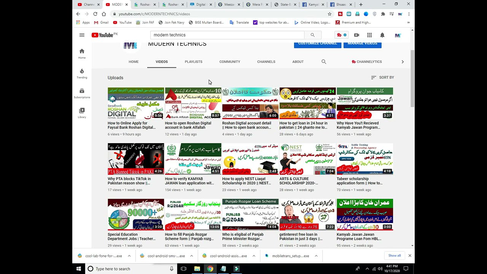The width and height of the screenshot is (487, 274).
Task: Expand options for cool-android-assis download
Action: click(x=254, y=256)
